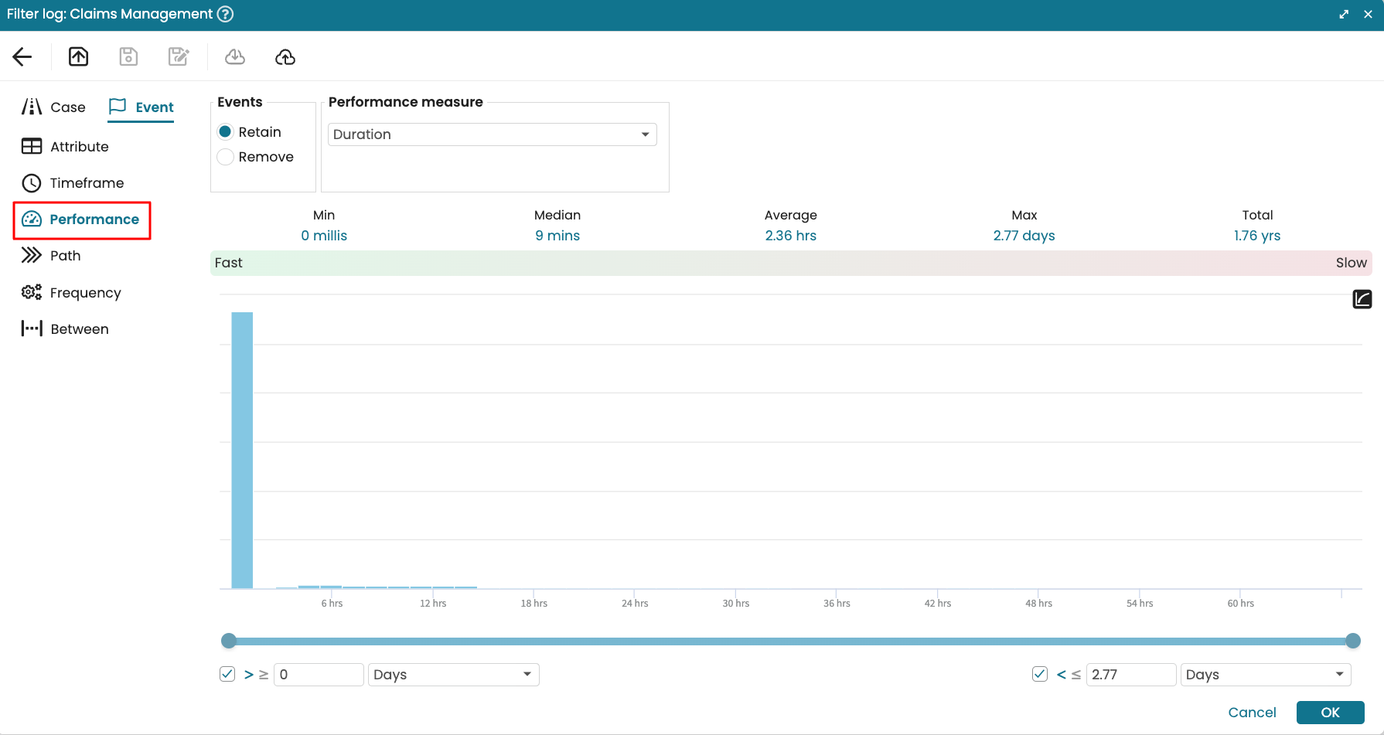This screenshot has height=735, width=1384.
Task: Toggle the chart scale icon above histogram
Action: (x=1362, y=299)
